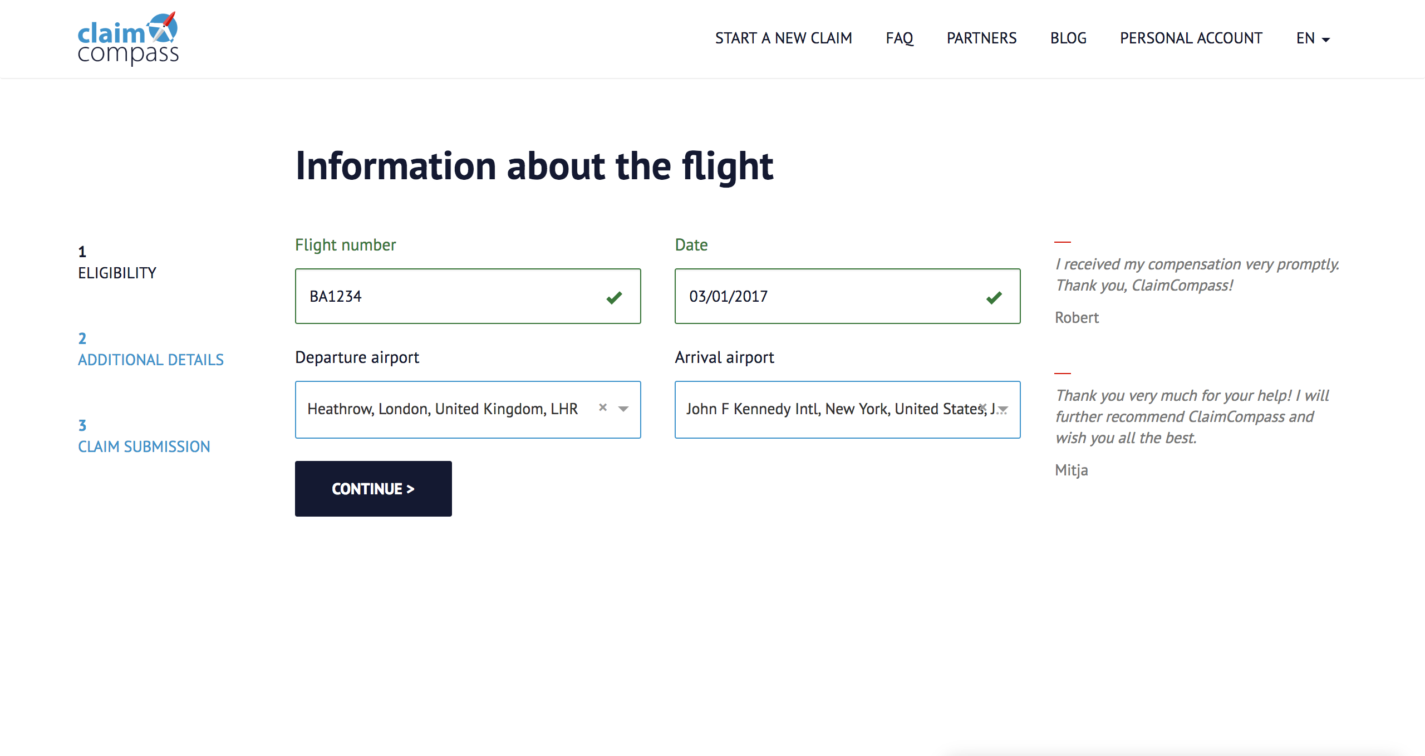Go to the FAQ page
This screenshot has width=1425, height=756.
click(900, 38)
